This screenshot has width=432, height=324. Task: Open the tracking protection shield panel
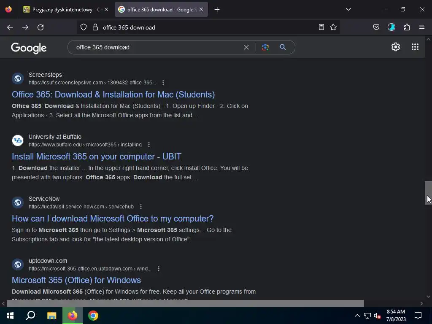tap(84, 27)
